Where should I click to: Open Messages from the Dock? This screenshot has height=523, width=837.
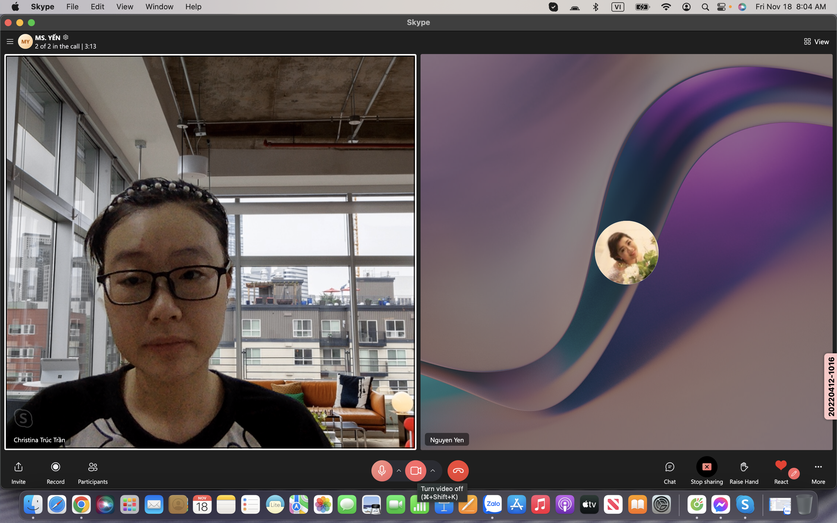347,505
